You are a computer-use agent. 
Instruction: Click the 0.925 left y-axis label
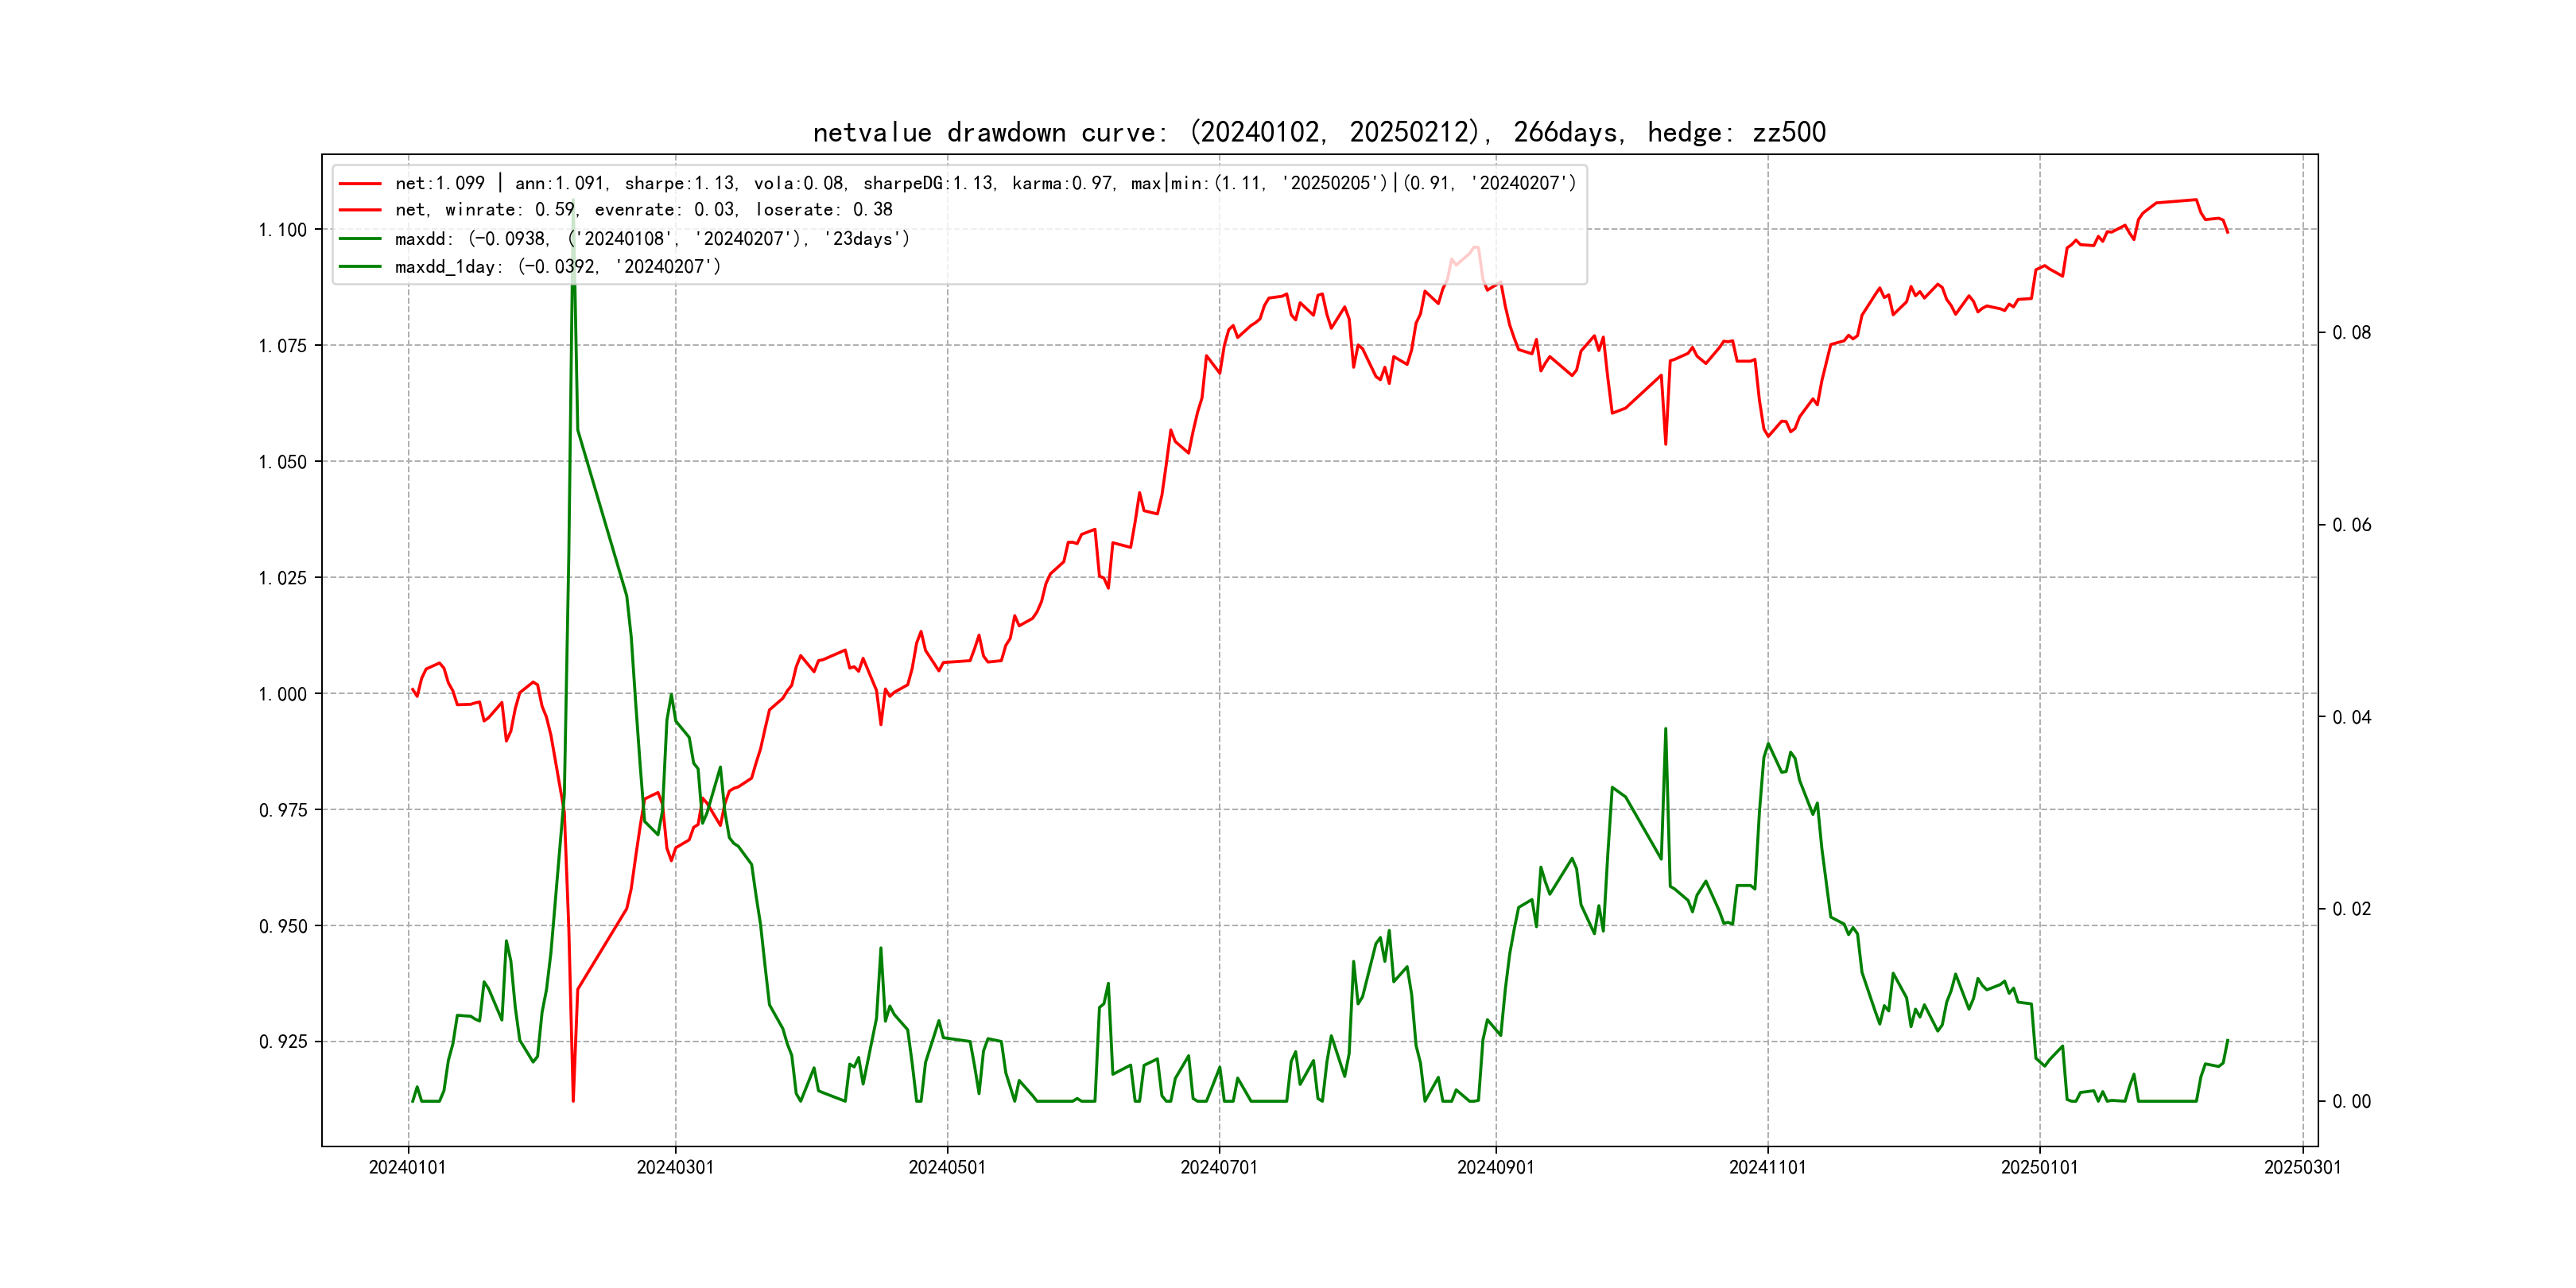pos(283,1042)
